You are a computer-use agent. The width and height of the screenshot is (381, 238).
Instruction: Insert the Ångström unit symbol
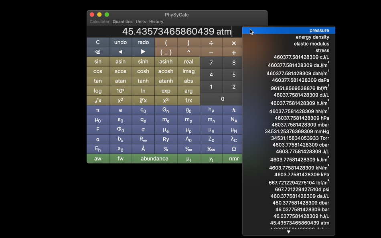[143, 149]
